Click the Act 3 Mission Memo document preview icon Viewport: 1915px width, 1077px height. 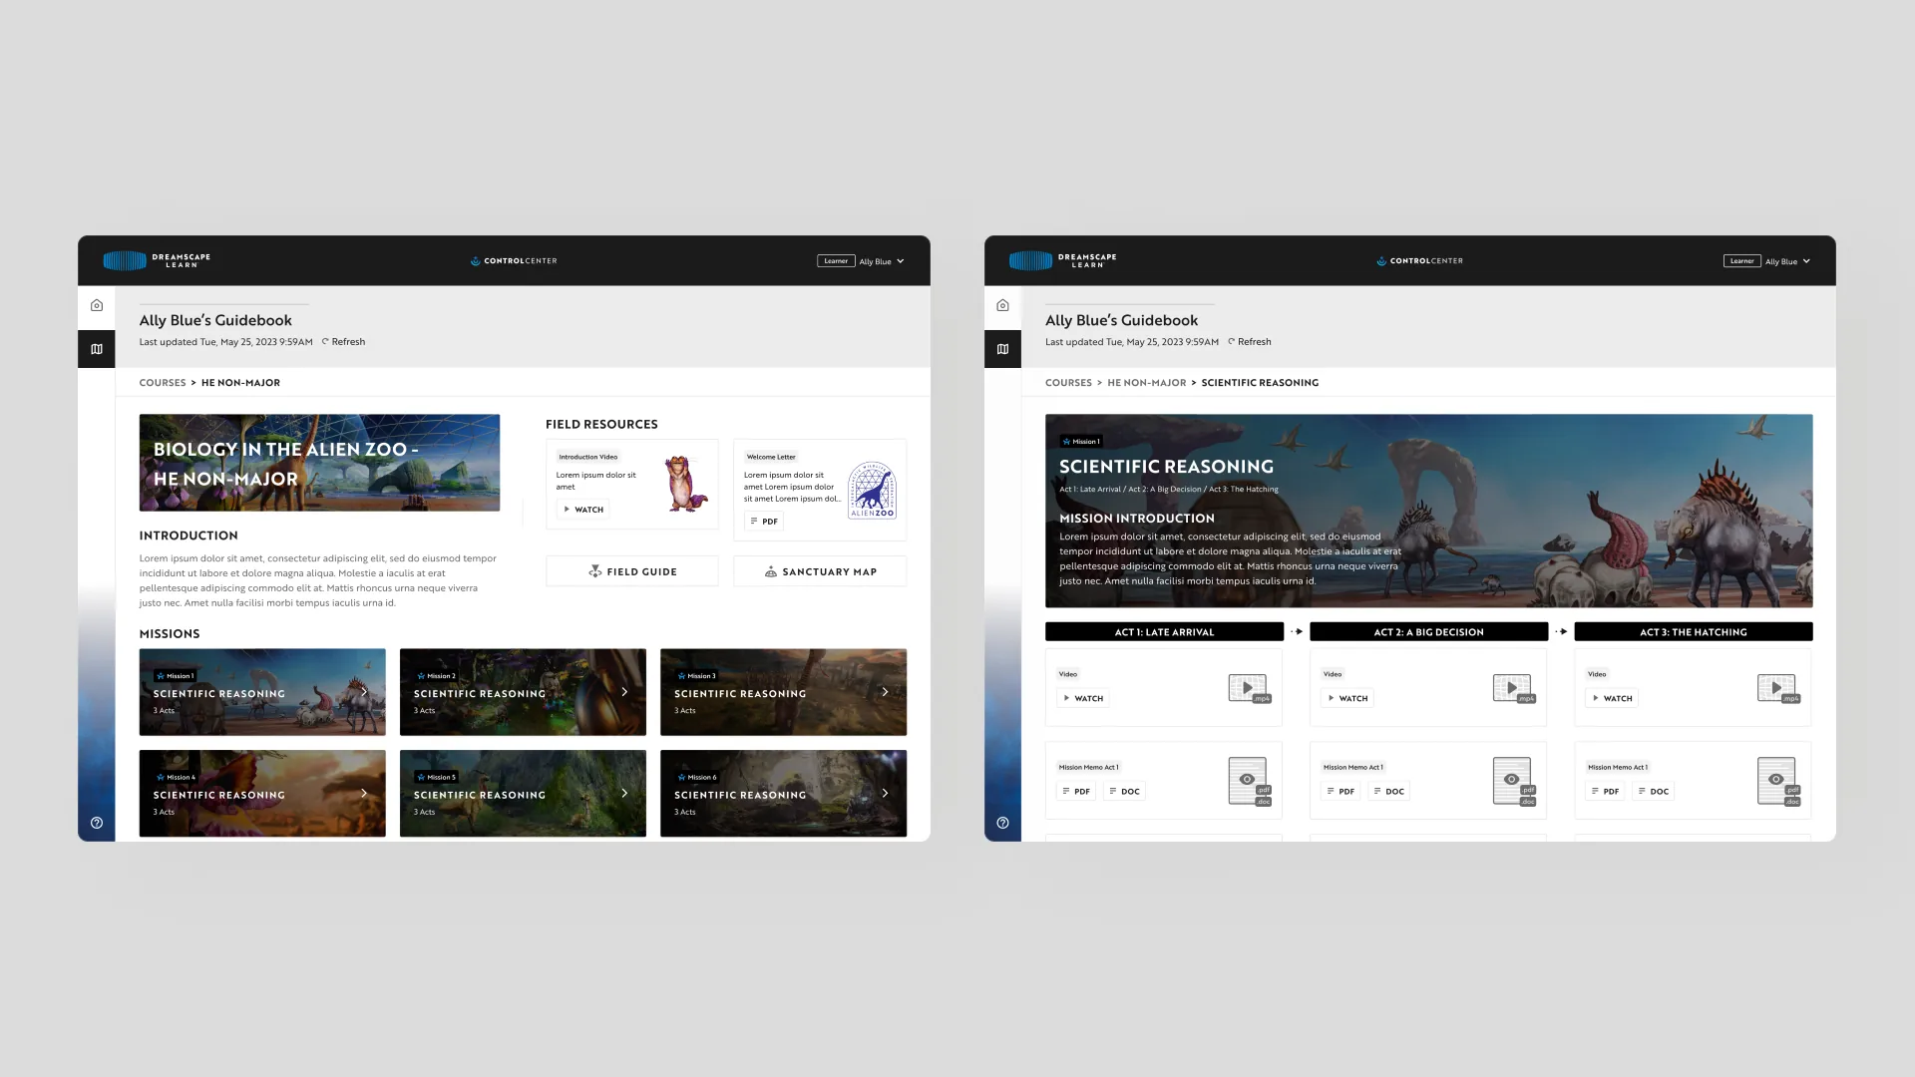pos(1777,781)
